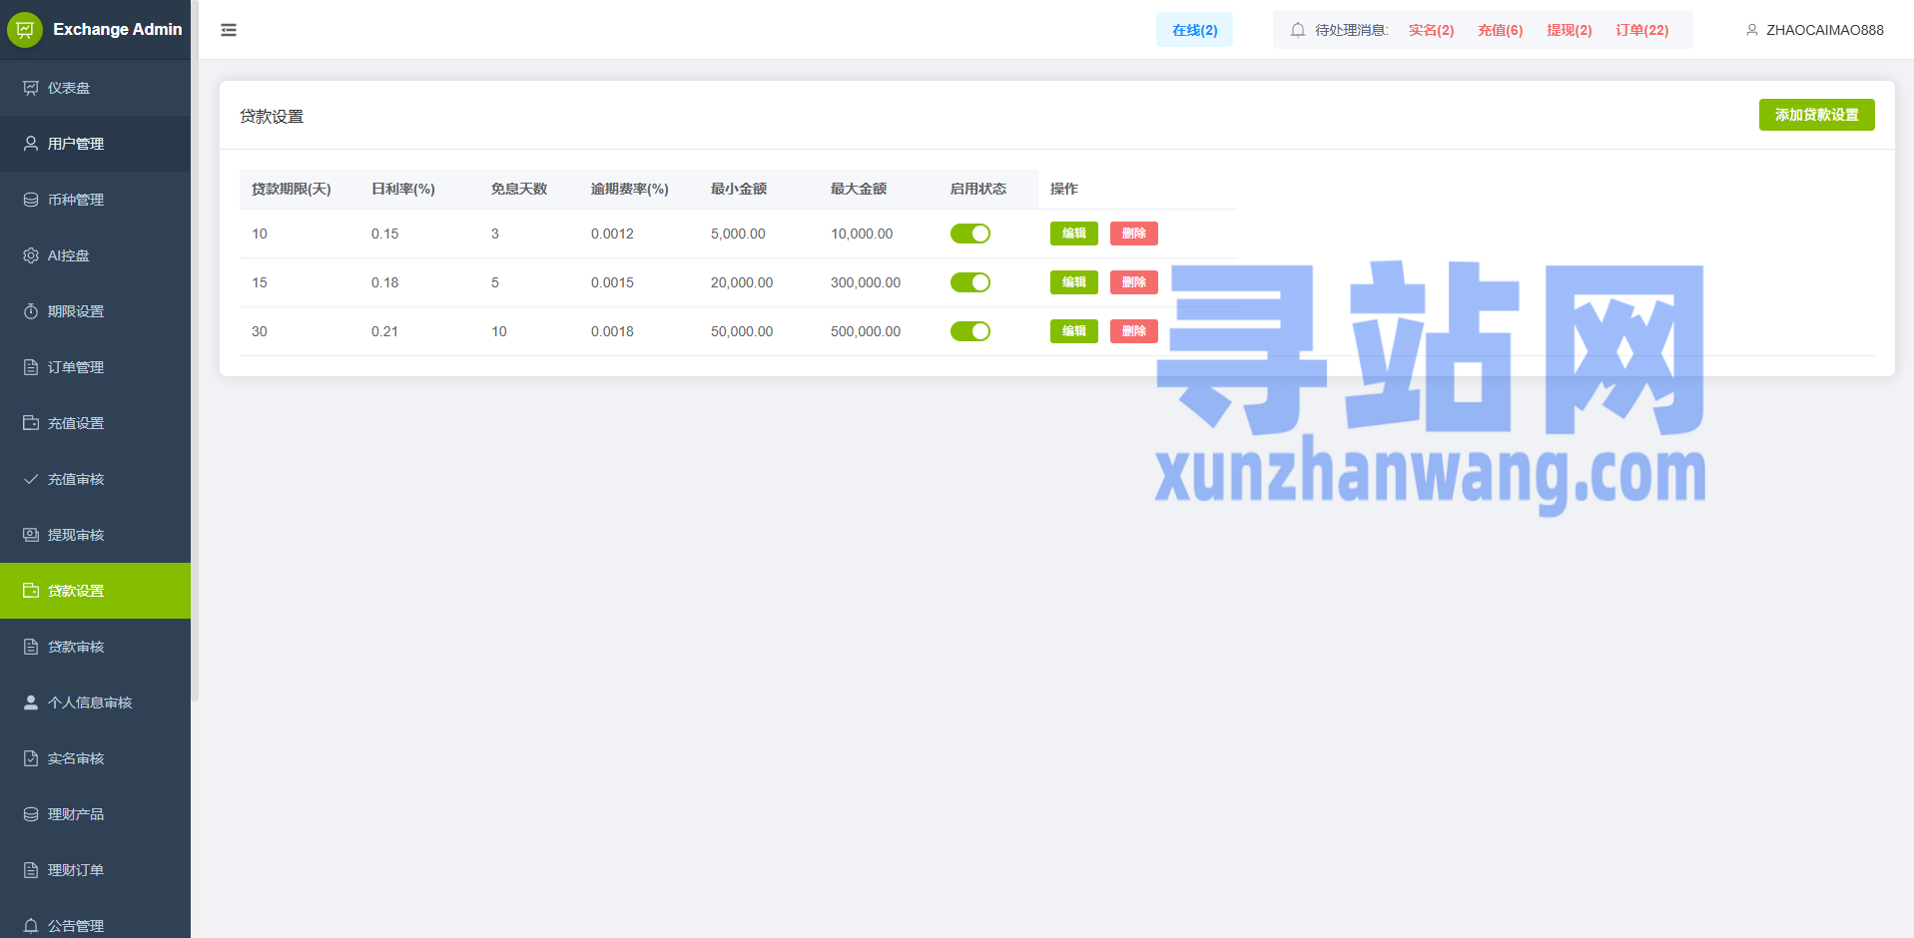Click 编辑 for the 15-day loan row
The width and height of the screenshot is (1914, 938).
click(1074, 282)
